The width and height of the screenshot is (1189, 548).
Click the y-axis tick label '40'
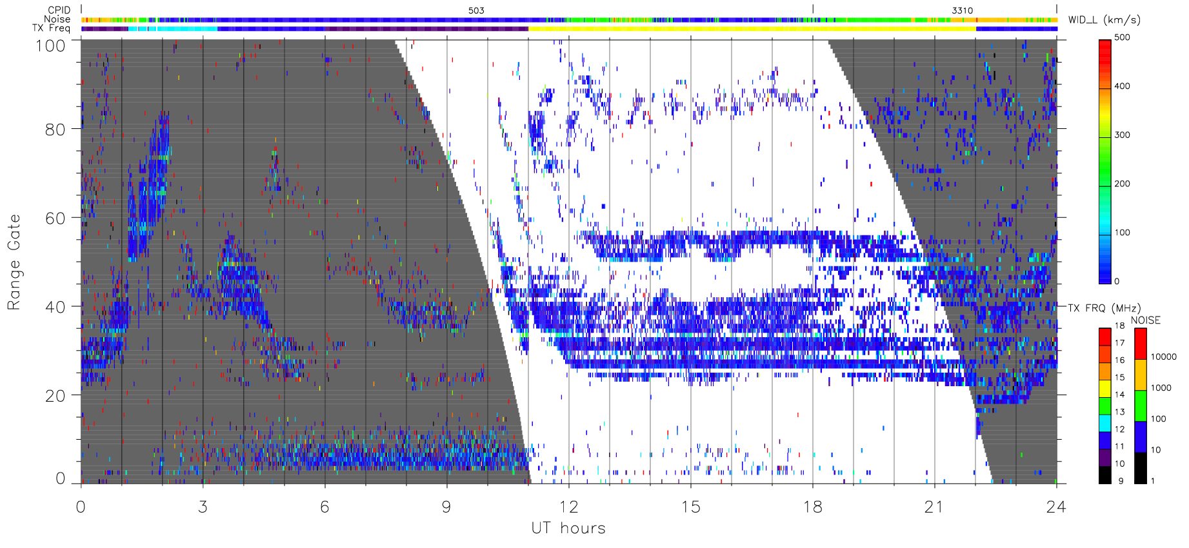(55, 307)
